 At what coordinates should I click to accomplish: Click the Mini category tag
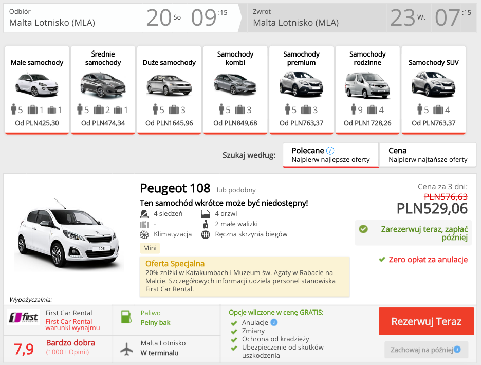point(150,248)
